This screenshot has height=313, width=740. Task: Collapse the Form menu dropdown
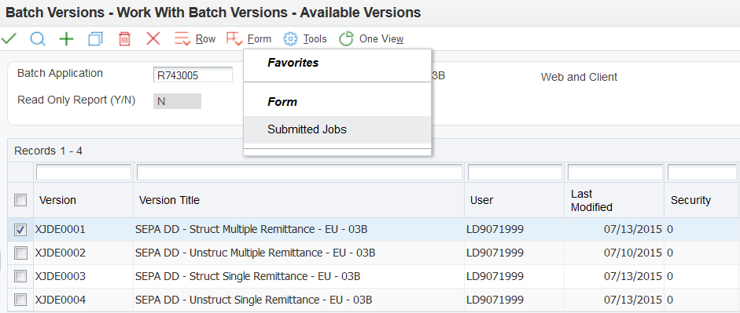tap(249, 39)
